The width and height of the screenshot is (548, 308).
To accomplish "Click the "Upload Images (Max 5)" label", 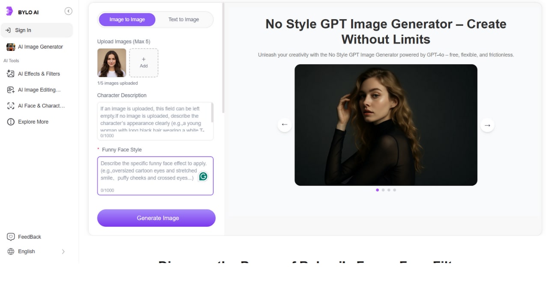I will click(x=124, y=41).
